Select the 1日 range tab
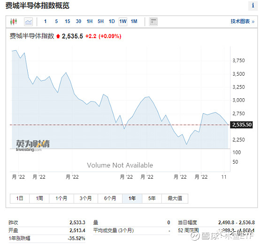The width and height of the screenshot is (261, 244). pos(20,198)
